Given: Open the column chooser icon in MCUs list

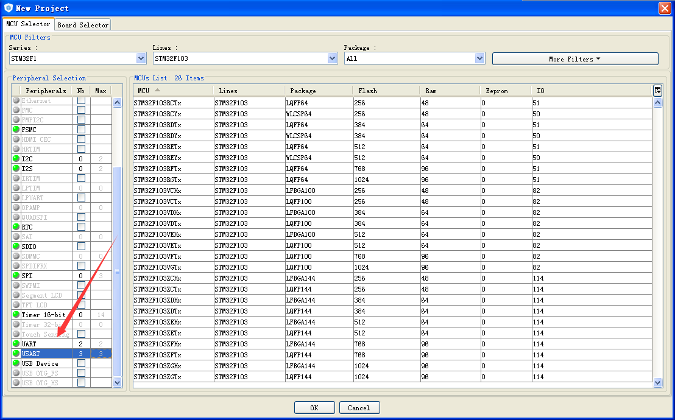Looking at the screenshot, I should tap(657, 90).
